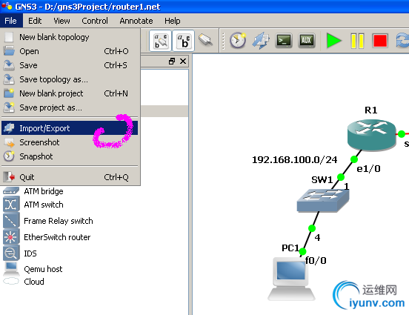Suspend all devices with yellow pause
Viewport: 409px width, 315px height.
tap(357, 41)
